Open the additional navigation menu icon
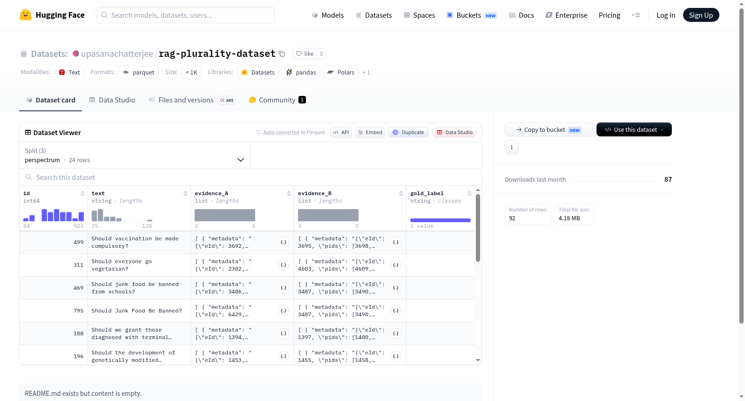Image resolution: width=745 pixels, height=401 pixels. (636, 15)
